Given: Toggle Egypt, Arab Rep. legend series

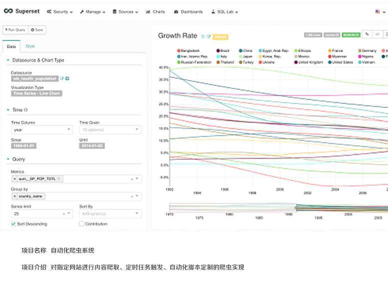Looking at the screenshot, I should pos(273,50).
